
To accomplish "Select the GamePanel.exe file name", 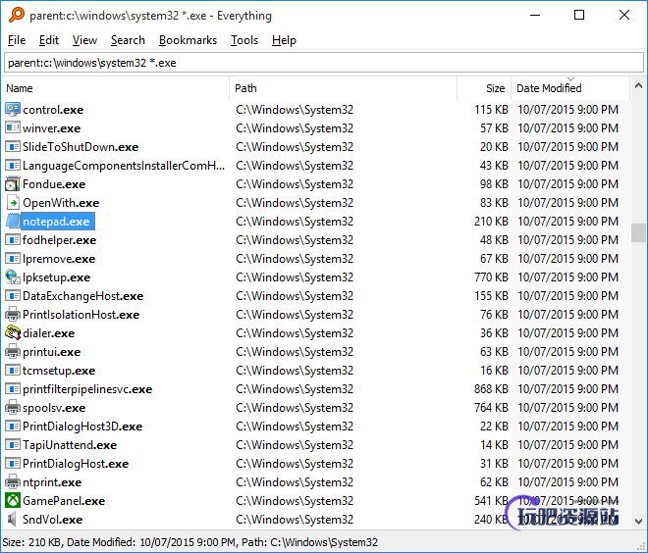I will (x=64, y=501).
